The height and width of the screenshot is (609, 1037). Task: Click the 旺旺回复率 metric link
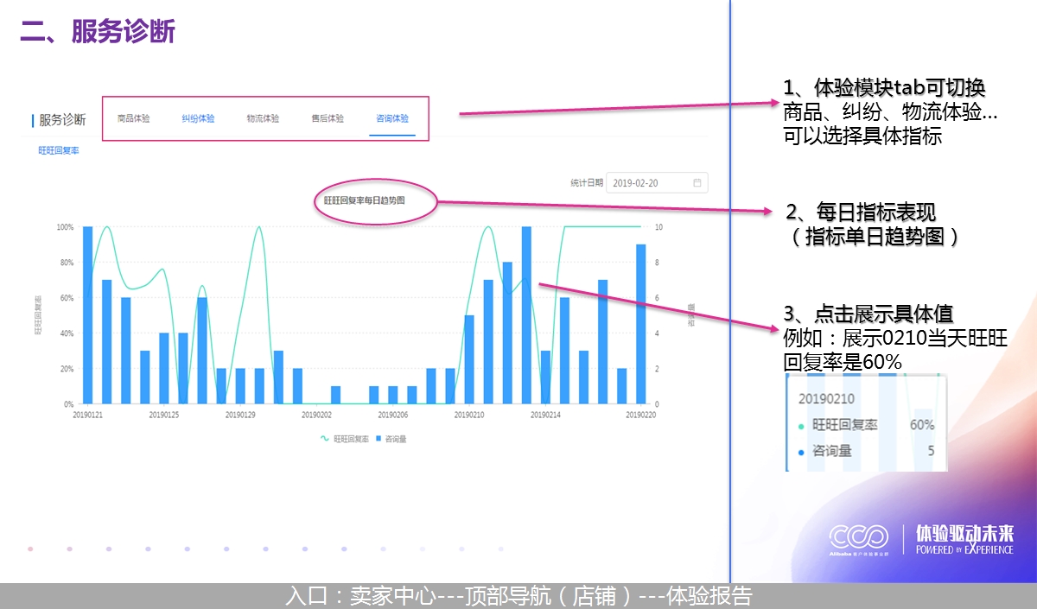[59, 150]
